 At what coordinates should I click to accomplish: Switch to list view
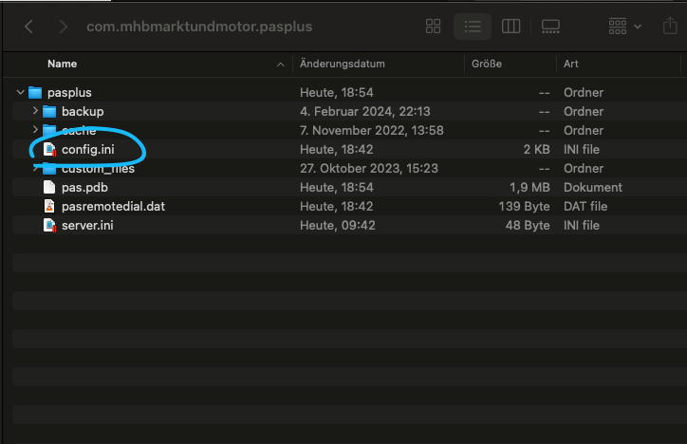(x=472, y=27)
